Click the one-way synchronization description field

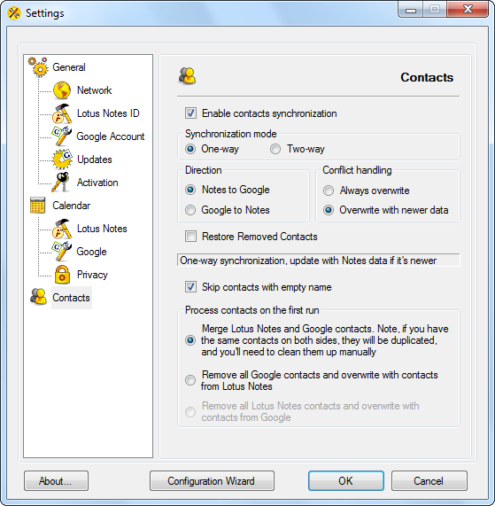click(x=318, y=261)
